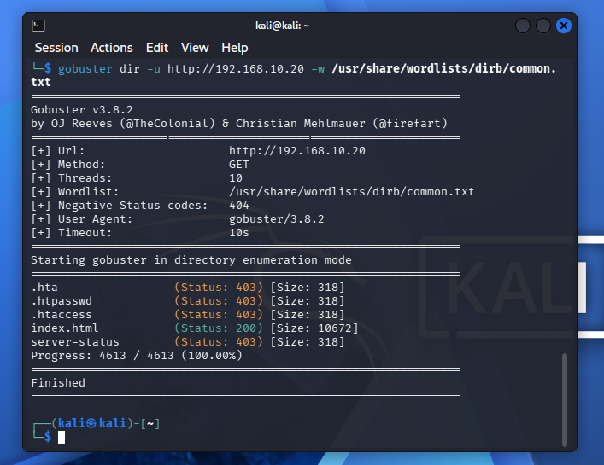Click the 'gobuster' command word
The height and width of the screenshot is (465, 604).
click(x=85, y=69)
